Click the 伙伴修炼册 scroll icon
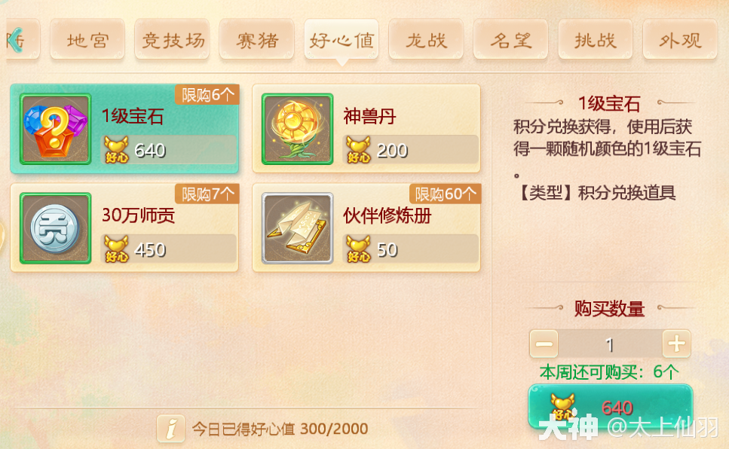 click(298, 228)
